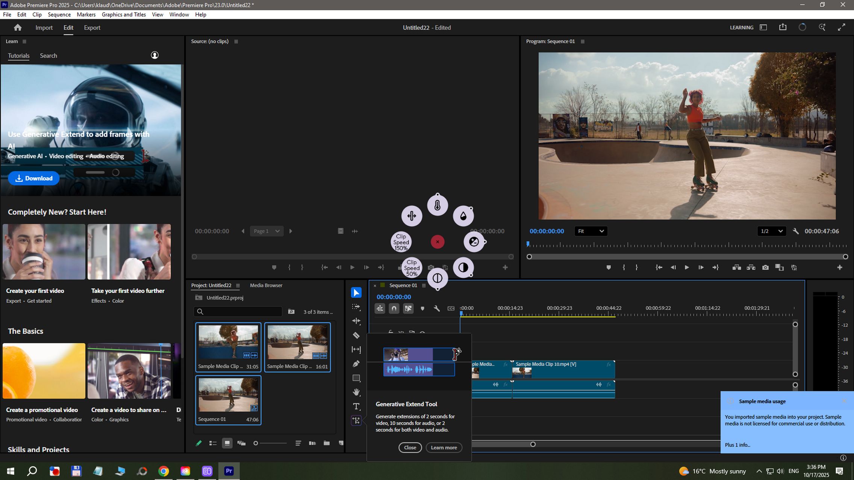
Task: Select the Type tool
Action: point(356,406)
